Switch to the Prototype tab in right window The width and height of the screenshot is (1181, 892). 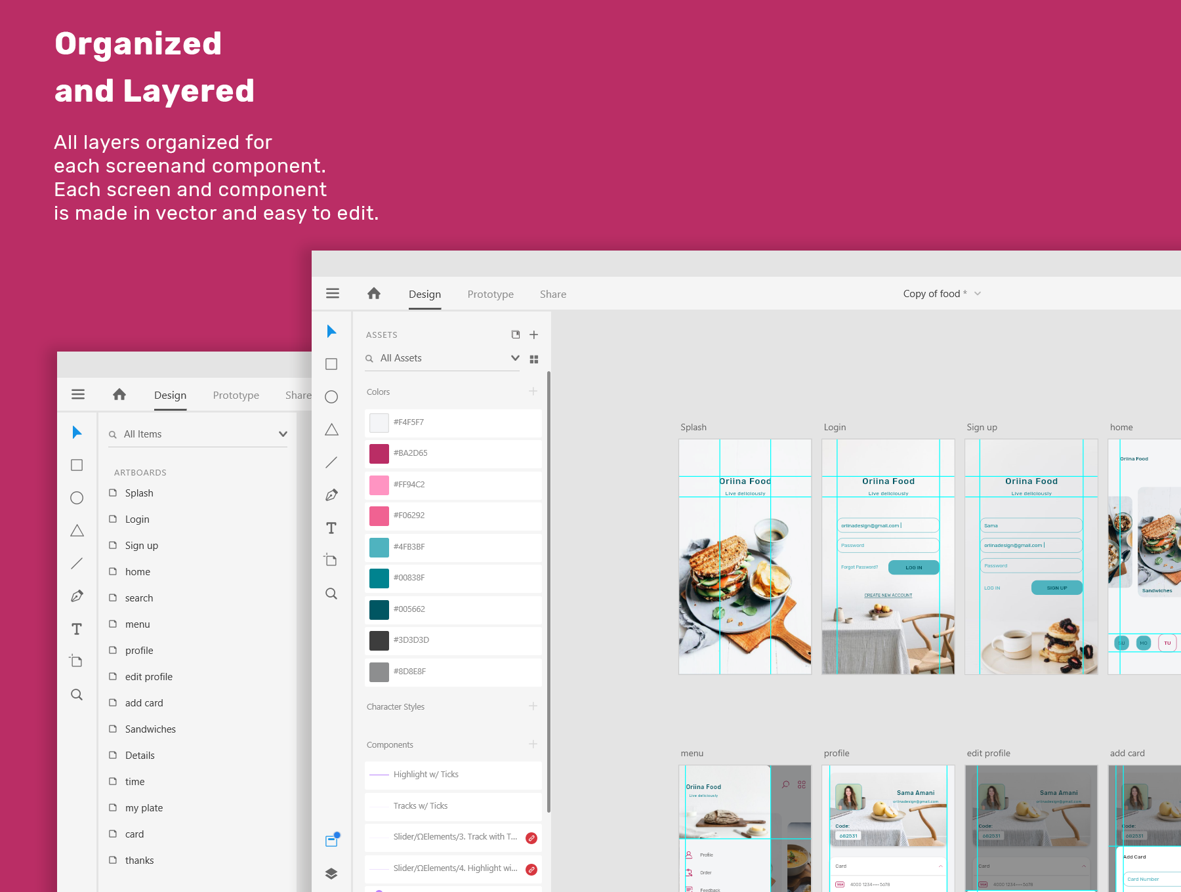click(490, 294)
